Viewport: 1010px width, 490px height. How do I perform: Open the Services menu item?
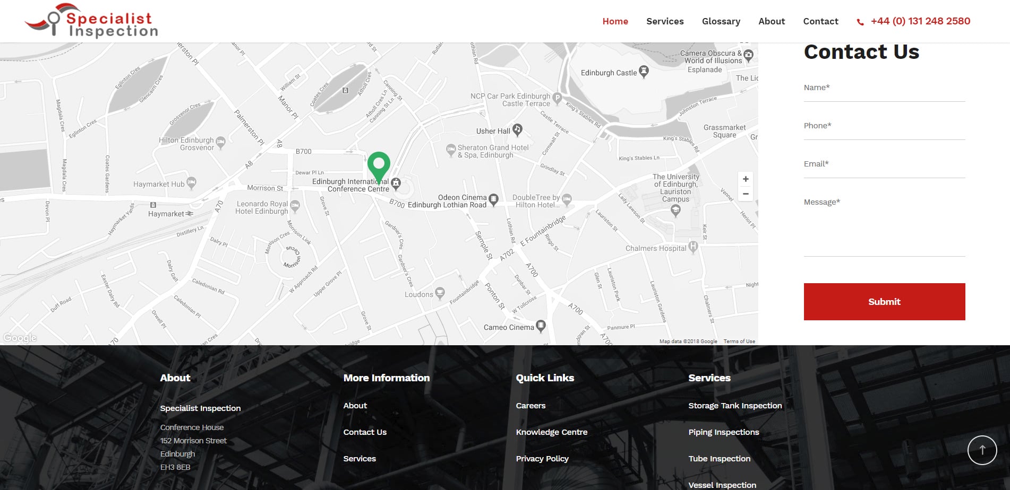point(665,21)
